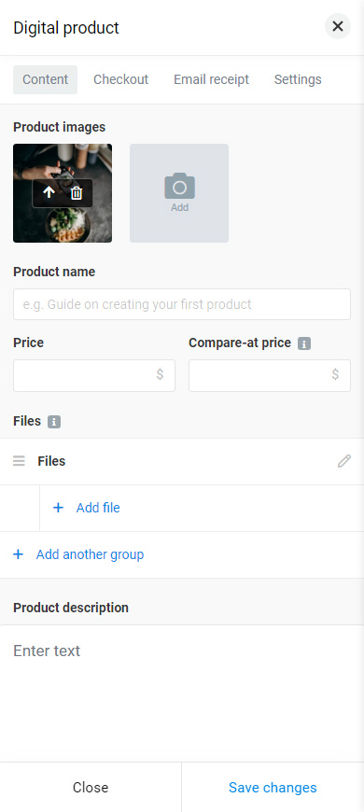Click the info icon next to Files

click(54, 422)
